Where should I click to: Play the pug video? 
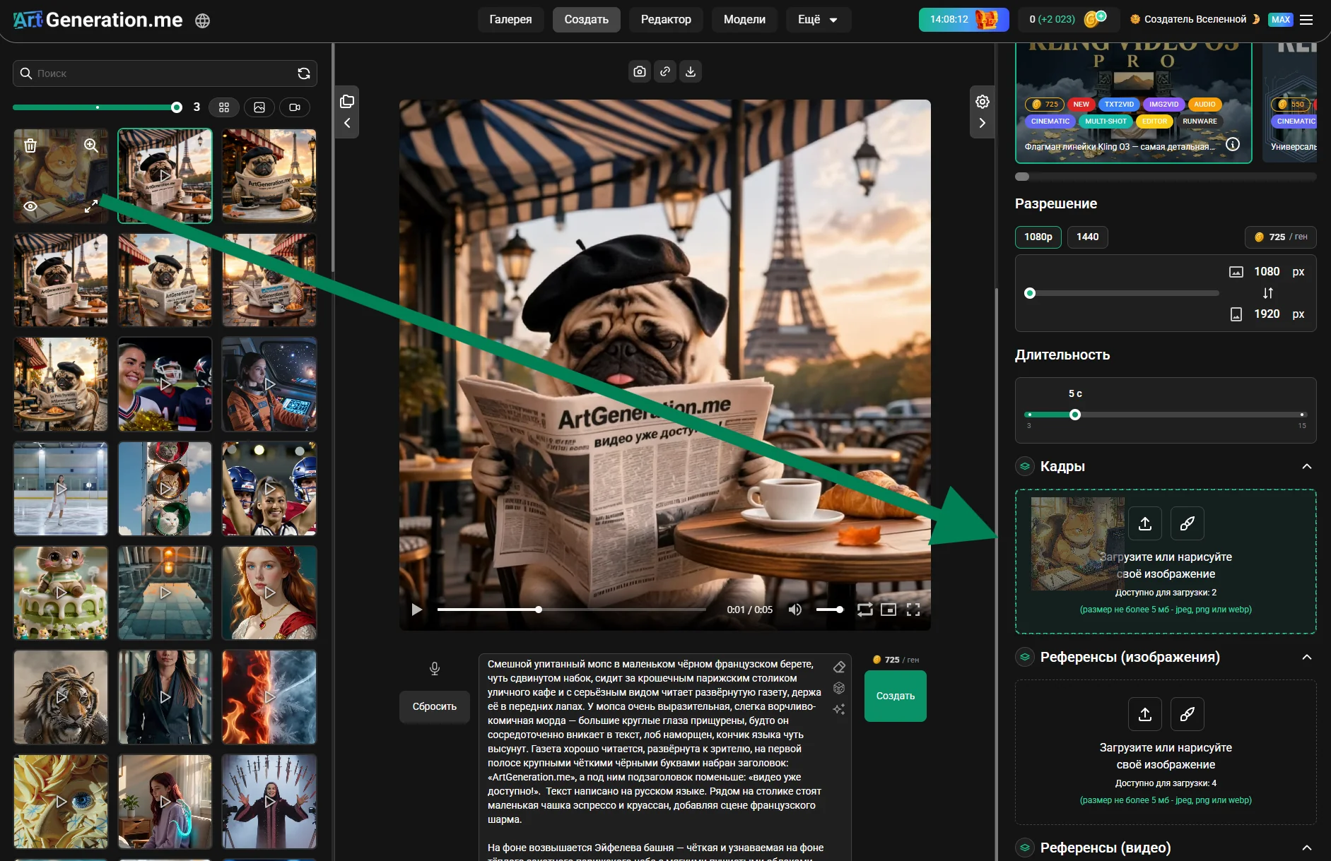click(417, 610)
